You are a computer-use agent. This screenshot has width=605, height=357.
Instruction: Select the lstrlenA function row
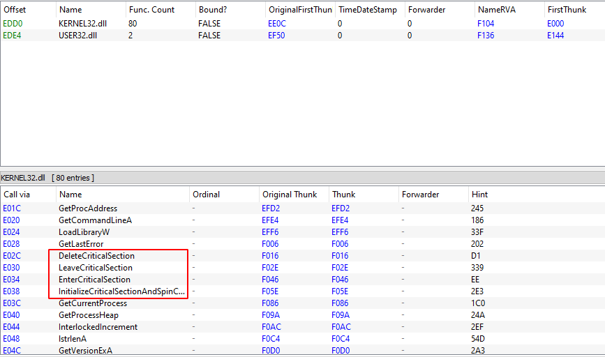303,339
